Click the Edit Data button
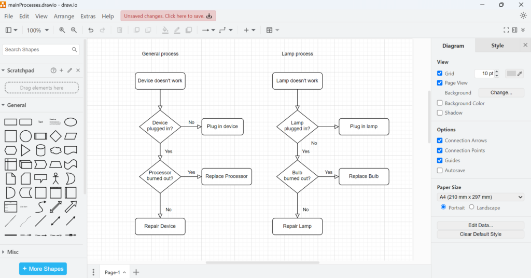531x278 pixels. [480, 225]
